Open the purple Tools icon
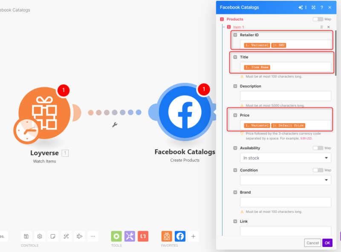The width and height of the screenshot is (341, 252). click(x=130, y=236)
